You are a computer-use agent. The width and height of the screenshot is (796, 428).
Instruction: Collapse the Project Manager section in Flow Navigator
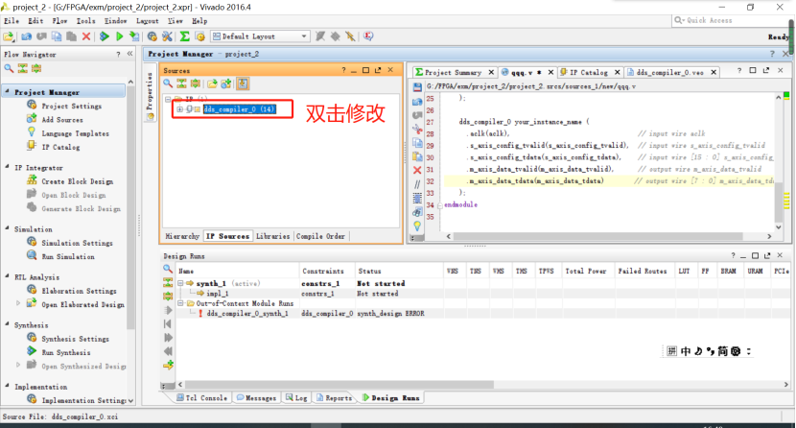click(x=7, y=92)
